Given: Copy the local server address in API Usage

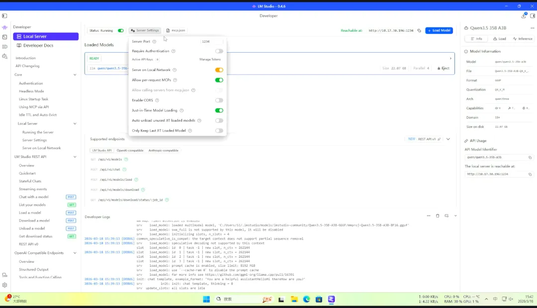Looking at the screenshot, I should tap(530, 174).
